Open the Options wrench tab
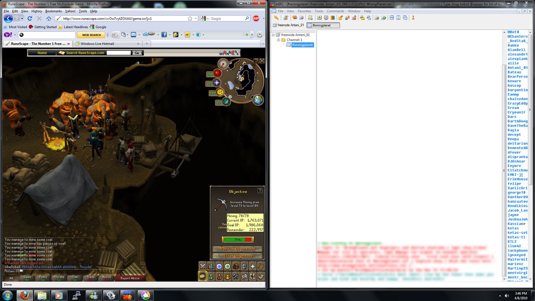535x301 pixels. [x=236, y=276]
